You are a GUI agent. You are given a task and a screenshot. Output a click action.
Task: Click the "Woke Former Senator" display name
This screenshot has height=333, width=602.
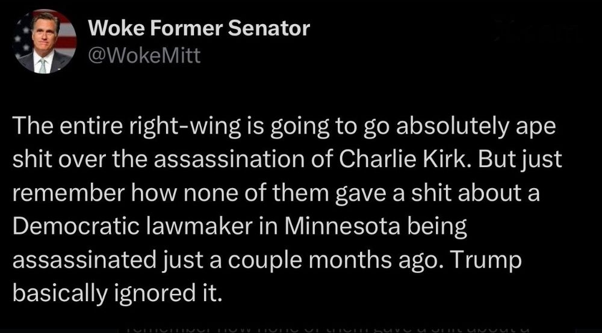coord(199,28)
